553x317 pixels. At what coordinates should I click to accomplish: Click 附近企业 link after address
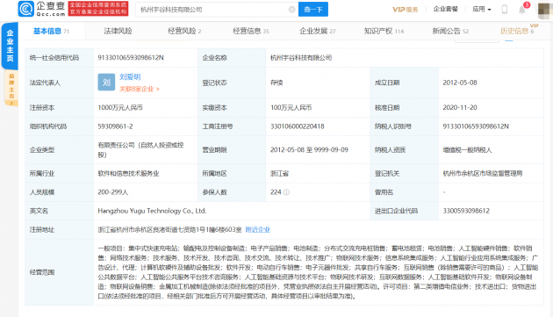(x=257, y=230)
